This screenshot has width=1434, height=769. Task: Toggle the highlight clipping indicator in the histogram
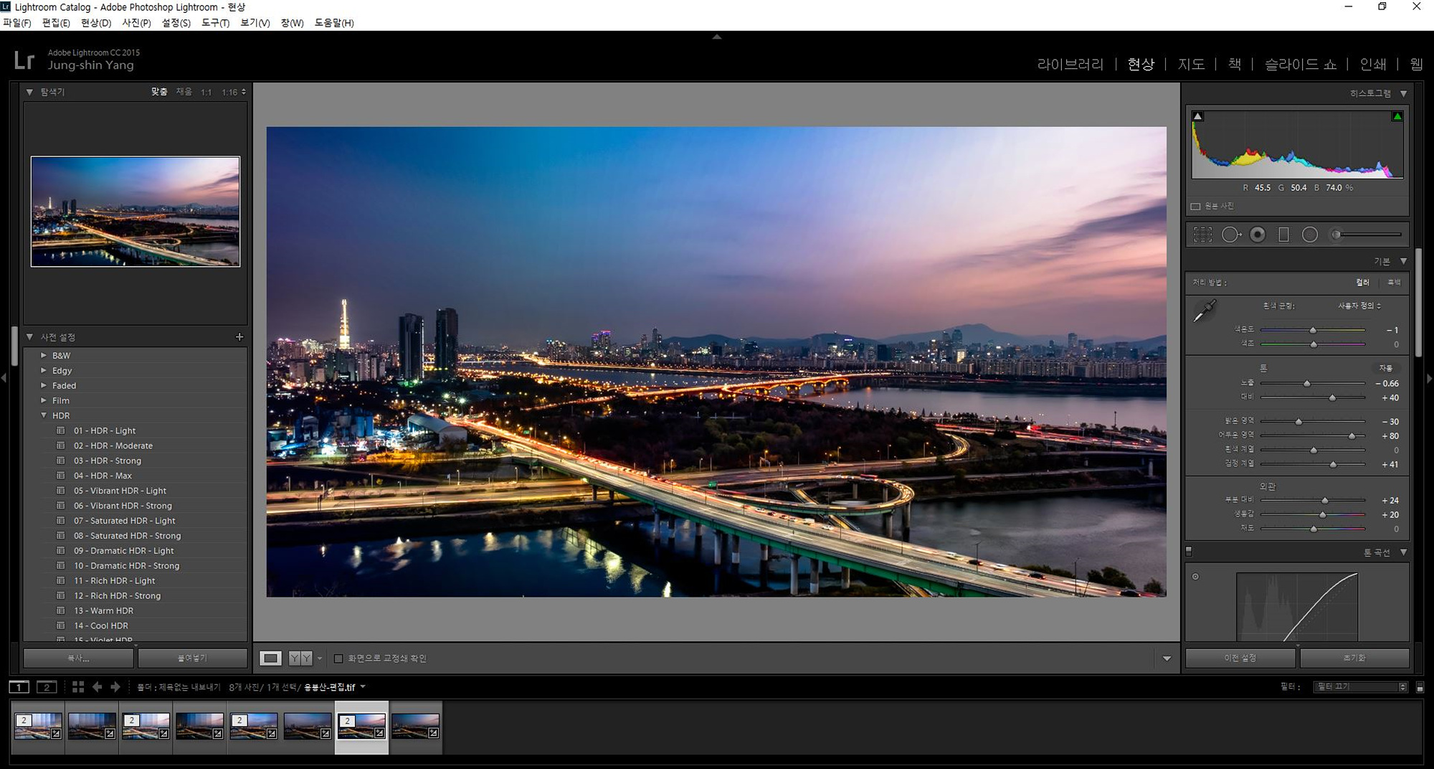pos(1397,116)
